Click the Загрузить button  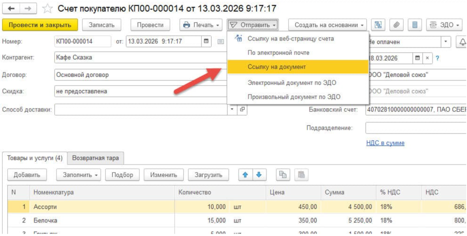[x=208, y=175]
